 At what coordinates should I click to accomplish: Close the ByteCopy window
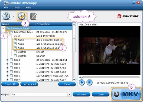(138, 2)
